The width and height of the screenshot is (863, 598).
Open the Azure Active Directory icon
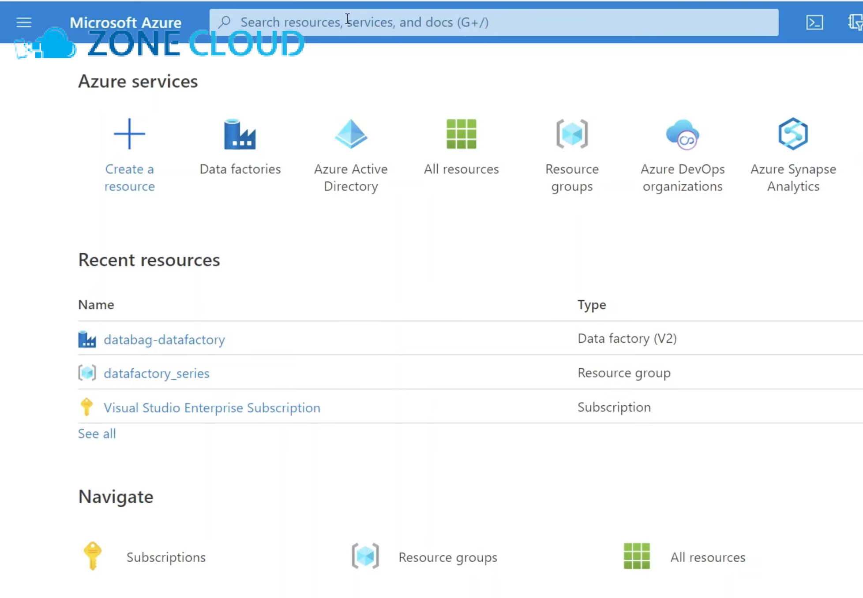351,134
